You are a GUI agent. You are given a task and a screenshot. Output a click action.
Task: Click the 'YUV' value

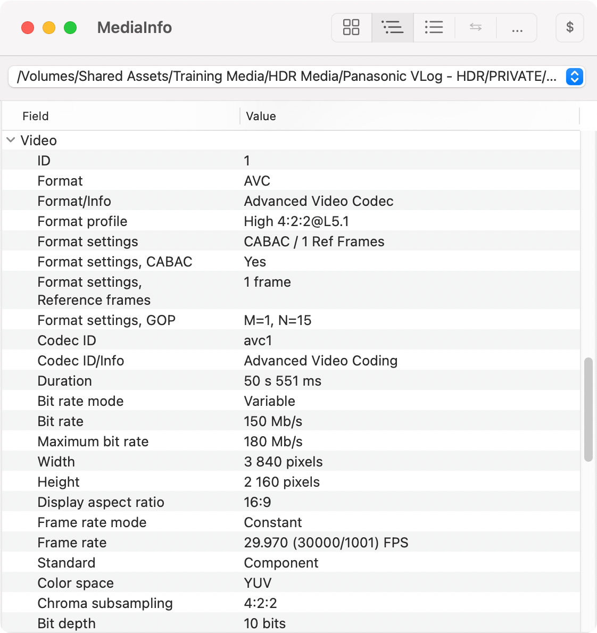[258, 582]
